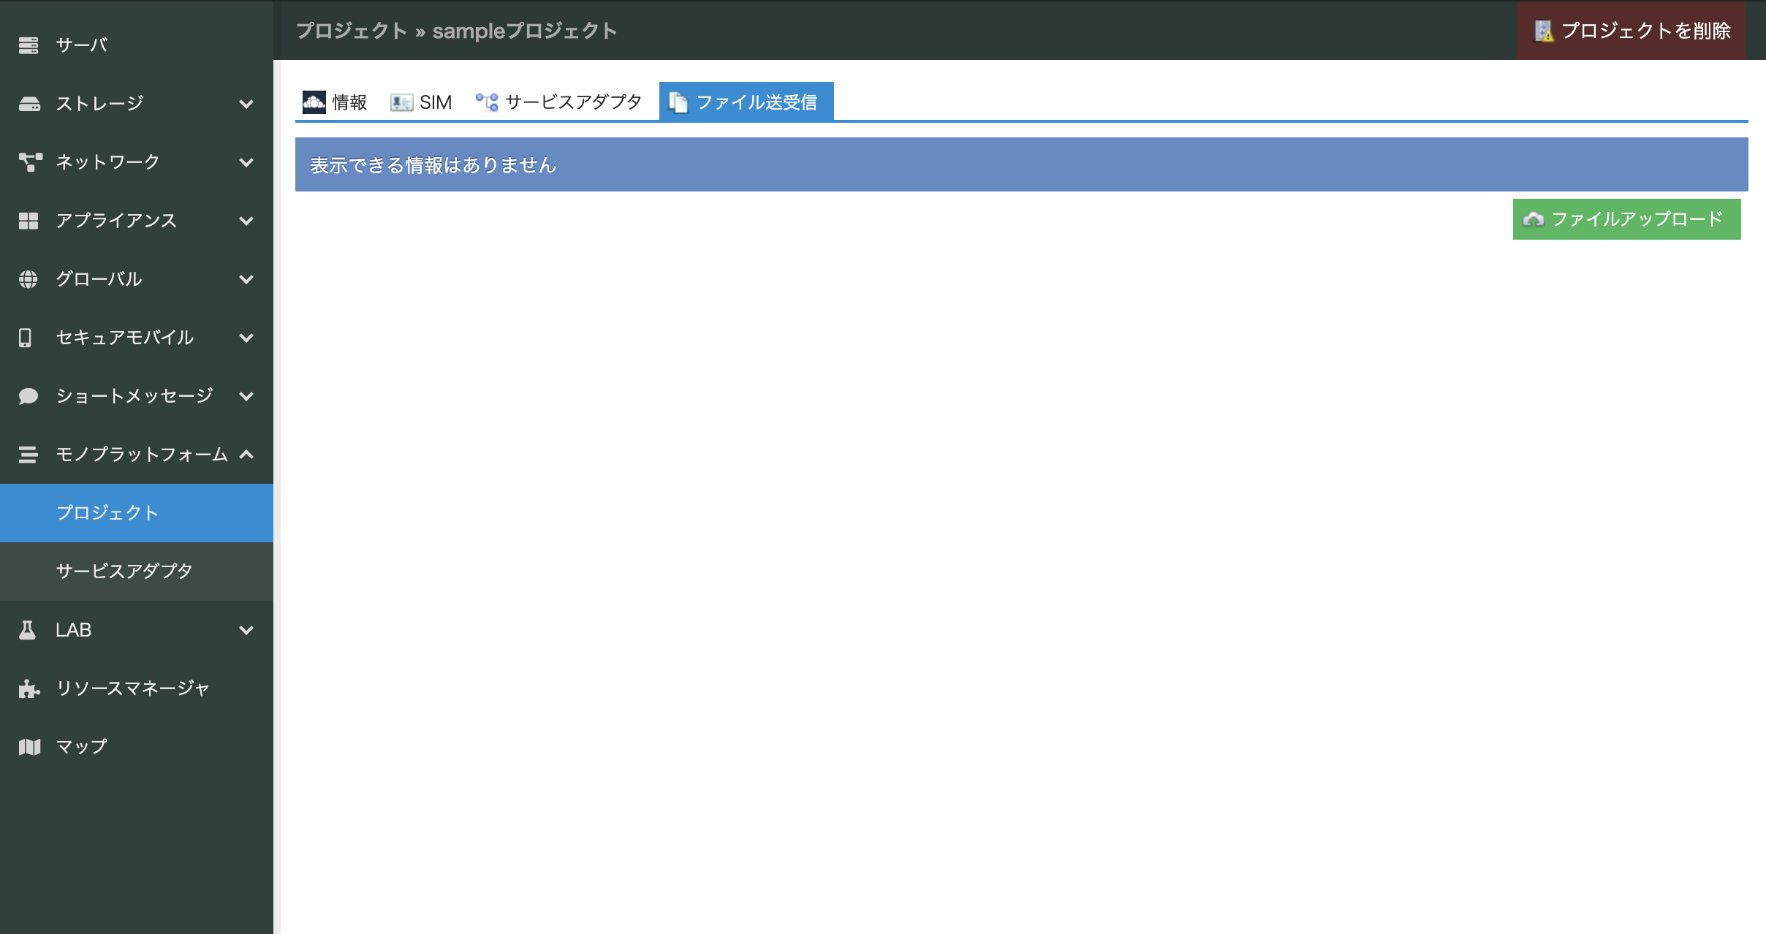Click the speech bubble ショートメッセージ icon
The width and height of the screenshot is (1766, 934).
[29, 396]
